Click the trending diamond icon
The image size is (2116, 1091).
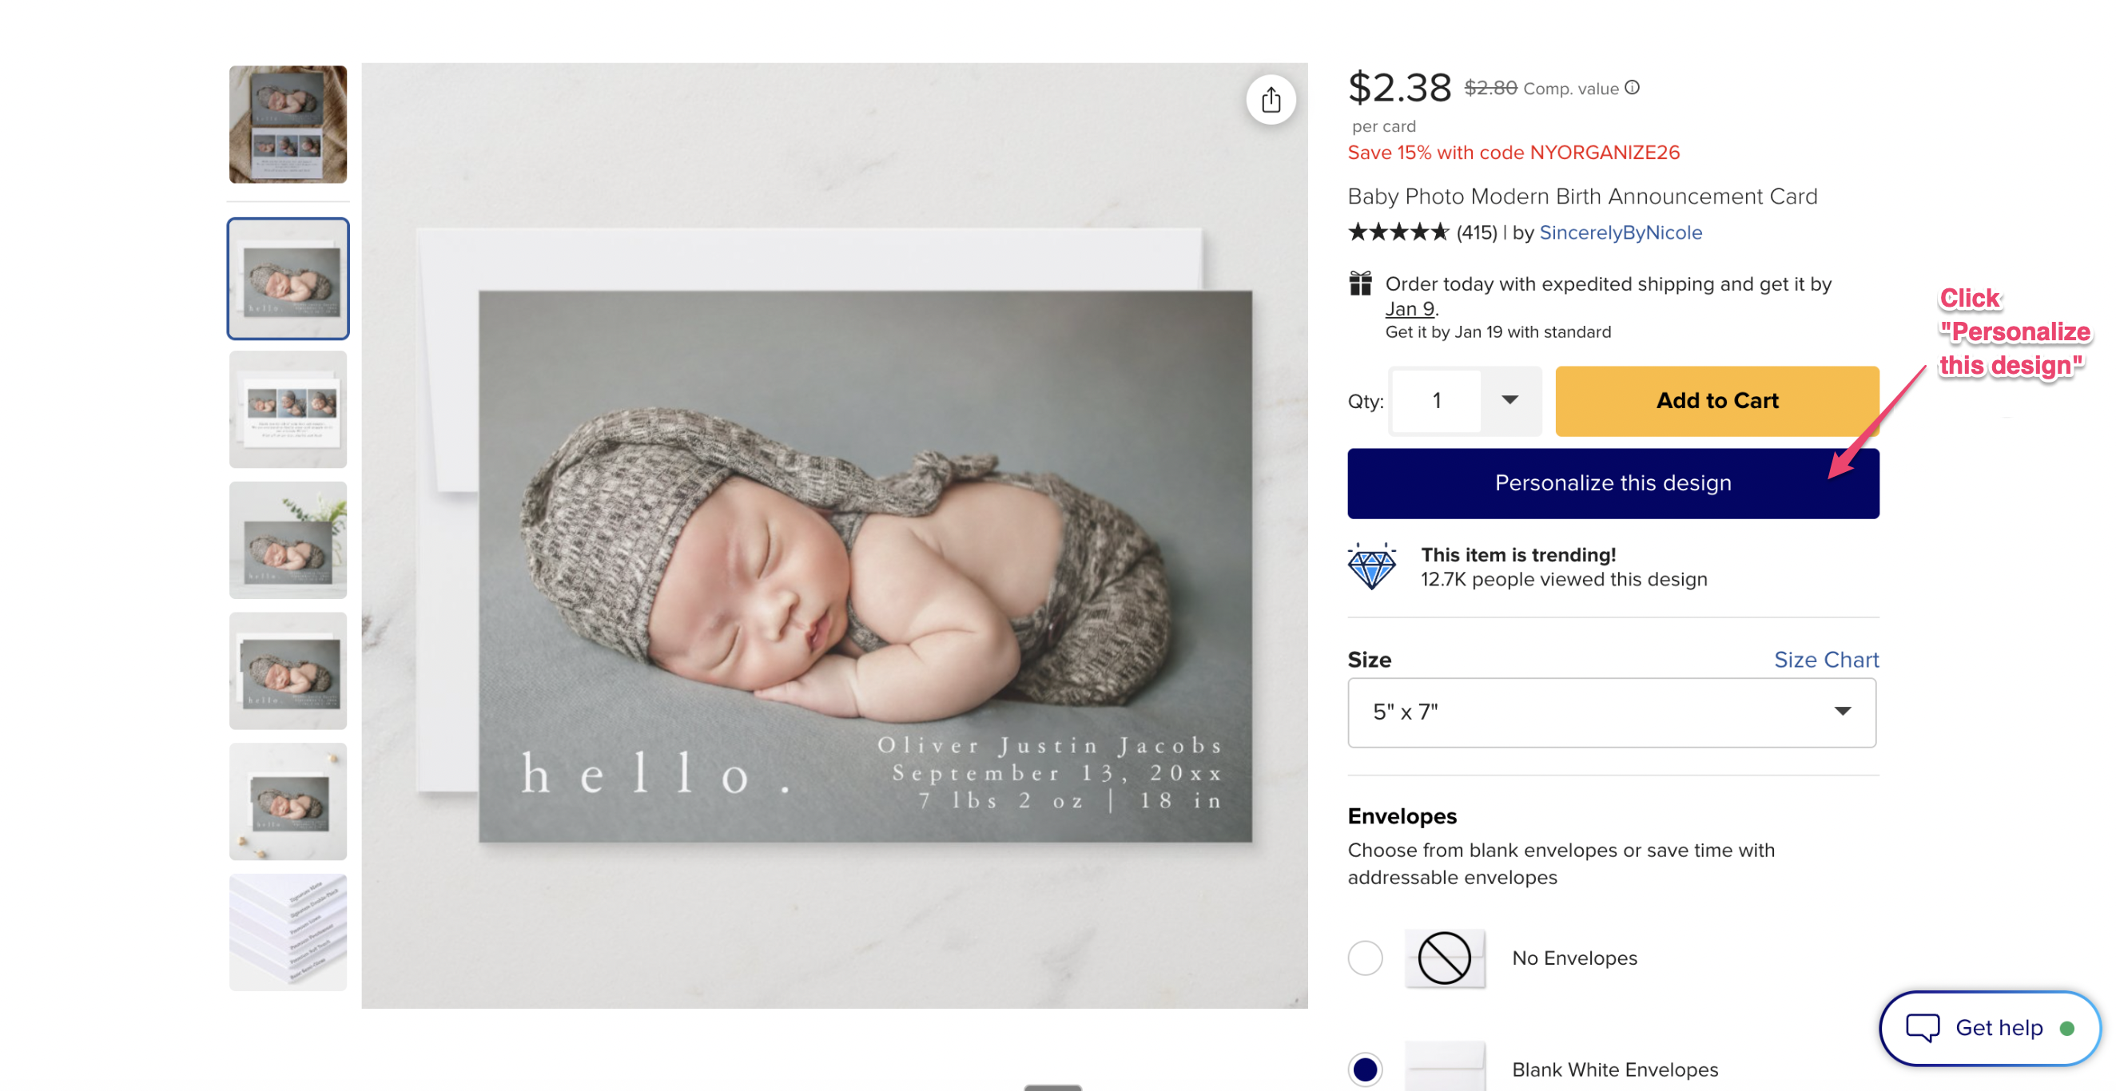[1371, 565]
